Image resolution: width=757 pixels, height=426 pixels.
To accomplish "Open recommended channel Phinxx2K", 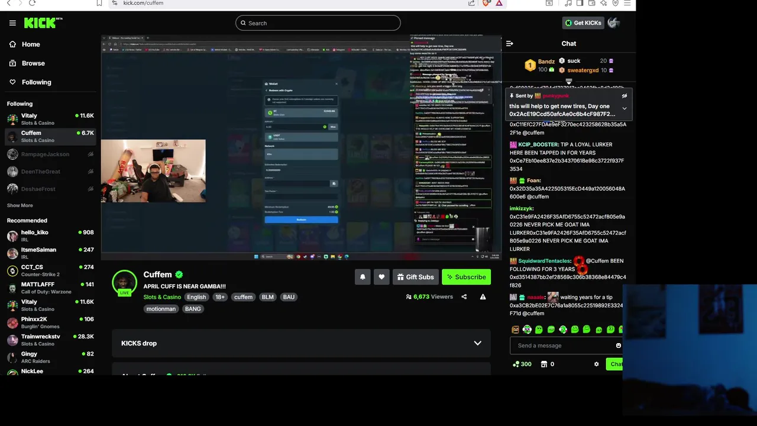I will point(50,322).
